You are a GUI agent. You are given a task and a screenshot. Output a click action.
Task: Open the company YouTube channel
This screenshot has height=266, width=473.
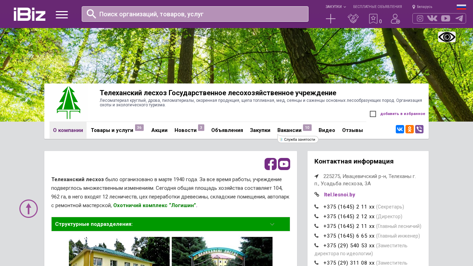(284, 164)
